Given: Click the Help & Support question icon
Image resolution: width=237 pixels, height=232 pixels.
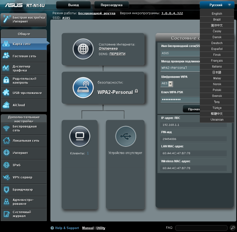Looking at the screenshot, I should tap(52, 228).
